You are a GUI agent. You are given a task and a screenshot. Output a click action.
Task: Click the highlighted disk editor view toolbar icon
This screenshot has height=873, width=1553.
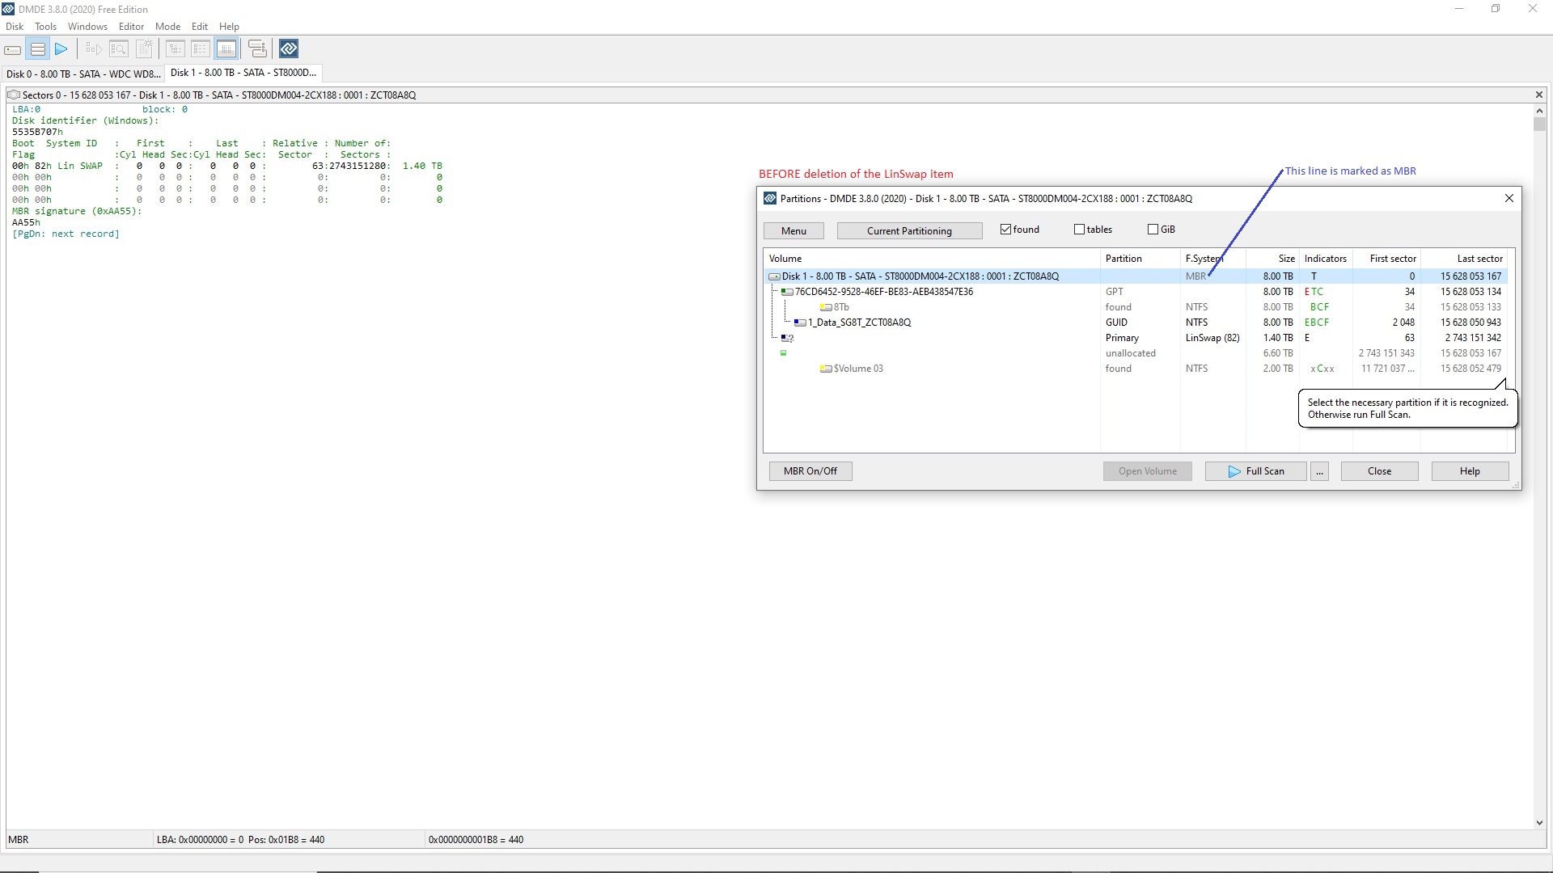pyautogui.click(x=226, y=49)
